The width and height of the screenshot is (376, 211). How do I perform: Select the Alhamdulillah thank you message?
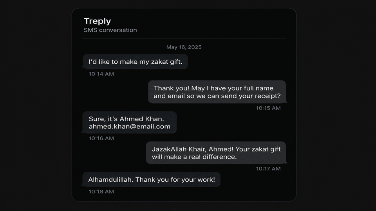pos(152,179)
